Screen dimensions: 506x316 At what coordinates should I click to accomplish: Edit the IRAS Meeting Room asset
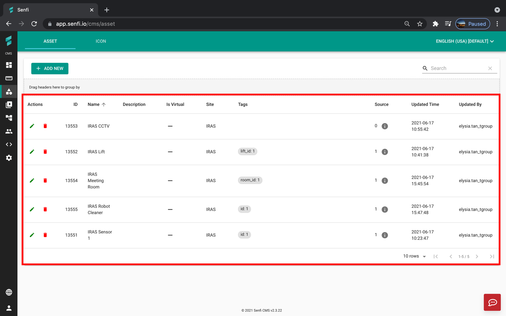pos(32,181)
